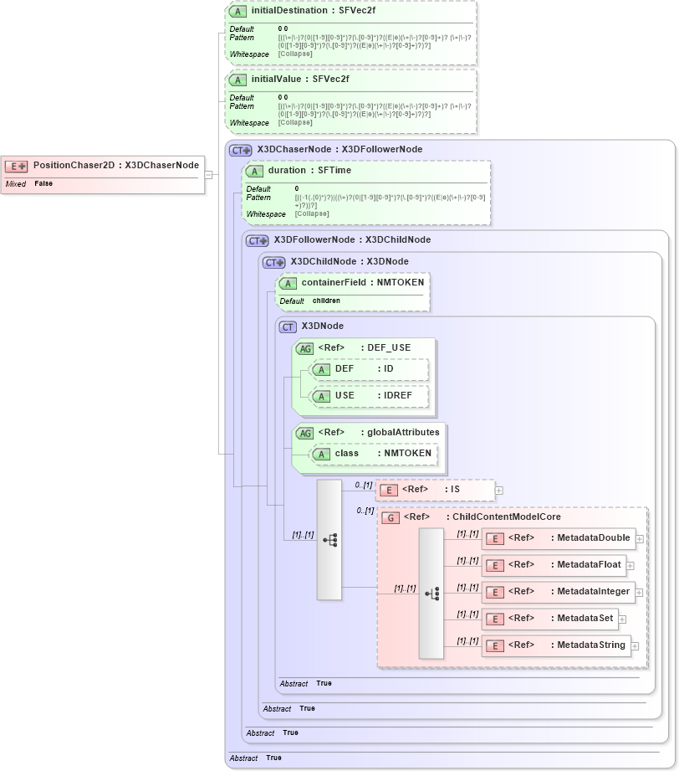Screen dimensions: 679x771
Task: Expand the MetadataDouble element reference
Action: [640, 539]
